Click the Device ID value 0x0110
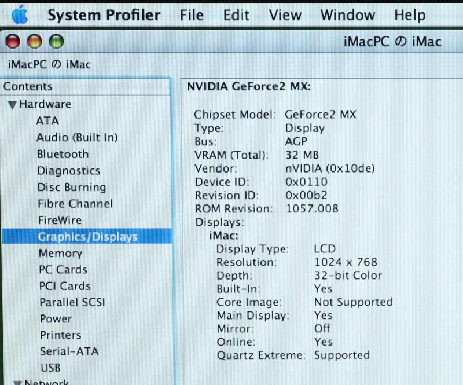The height and width of the screenshot is (385, 463). point(307,182)
